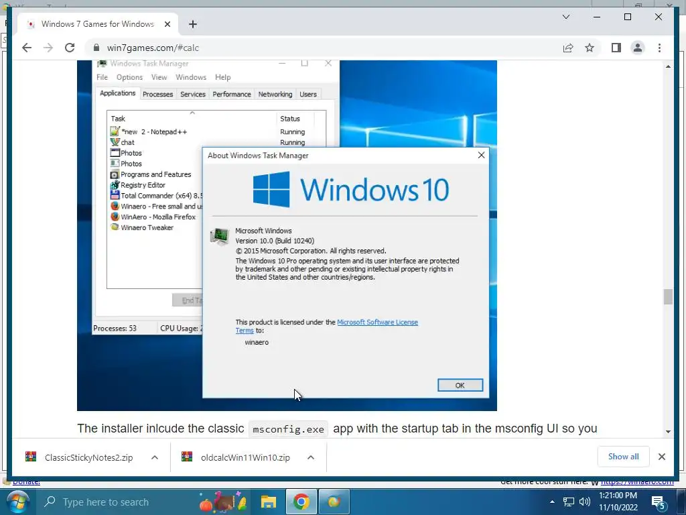Click WinRAR icon of oldcalcWin11Win10.zip

pyautogui.click(x=187, y=457)
